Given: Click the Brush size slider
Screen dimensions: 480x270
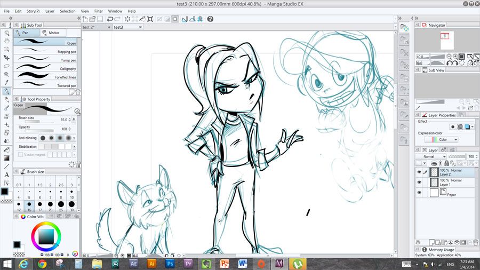Looking at the screenshot, I should [x=39, y=121].
